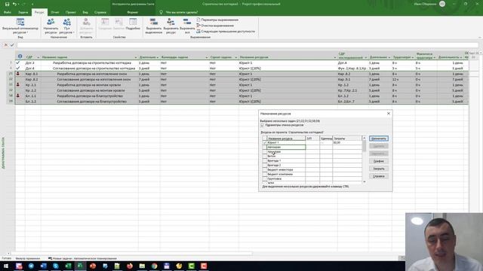Toggle checkmark beside Юрист 1 resource

coord(264,142)
